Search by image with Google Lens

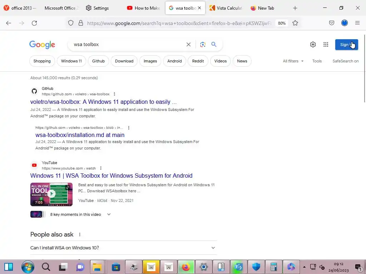[x=203, y=45]
